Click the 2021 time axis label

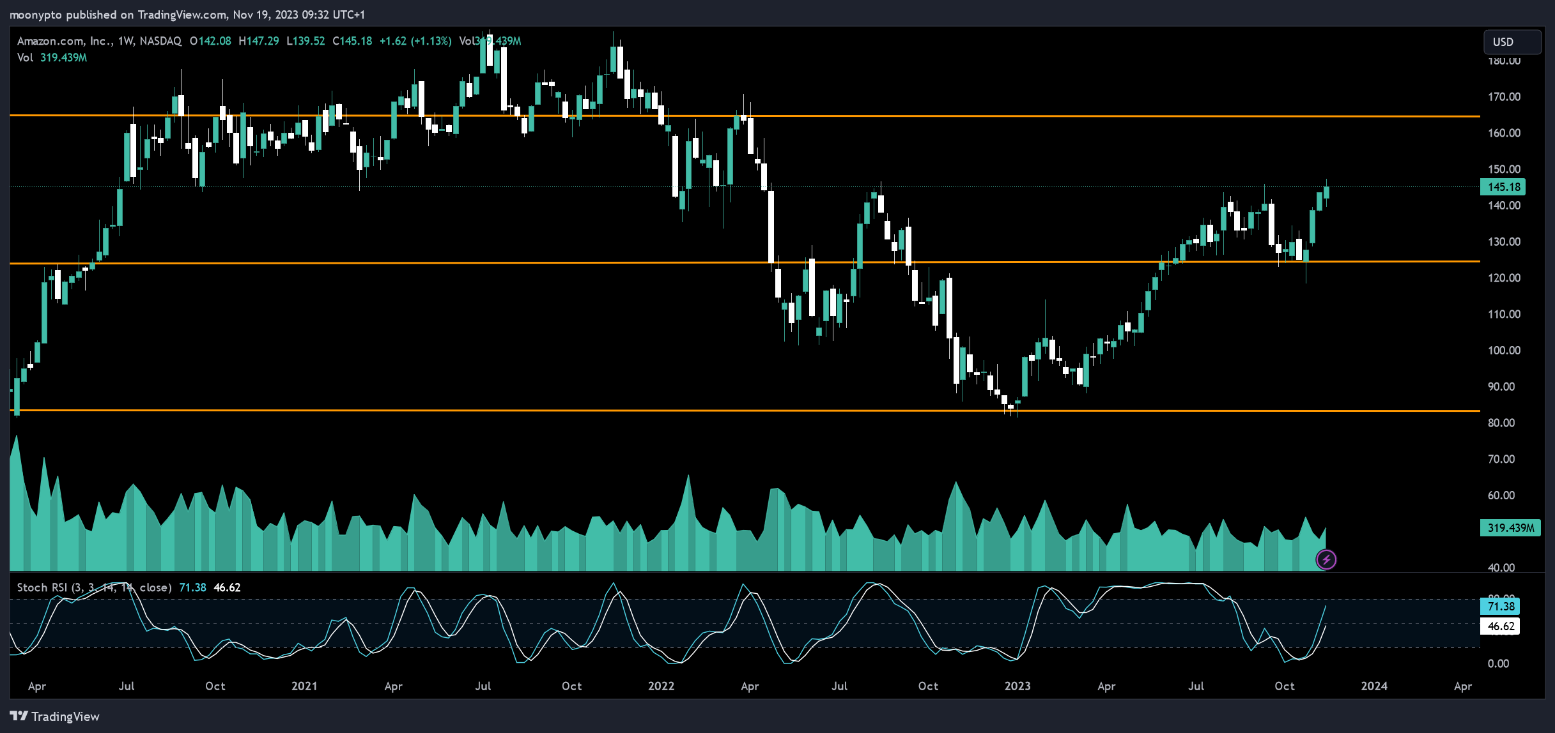pos(304,686)
